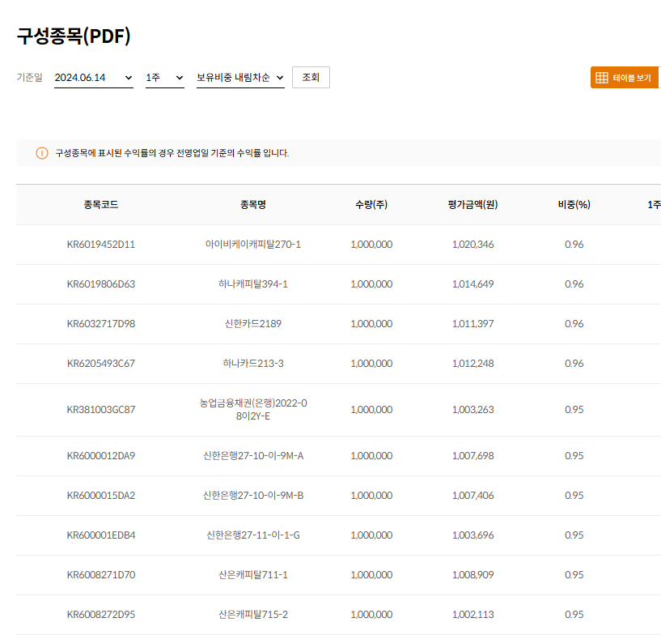Click valuation 1,007,698
This screenshot has height=635, width=661.
(472, 456)
